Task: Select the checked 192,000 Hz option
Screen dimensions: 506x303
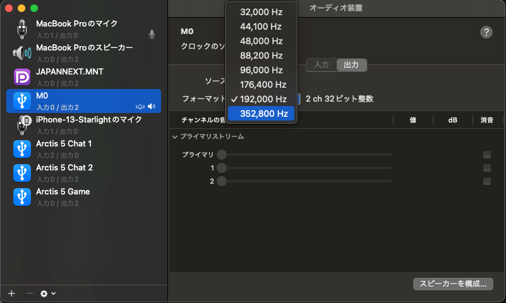Action: (261, 99)
